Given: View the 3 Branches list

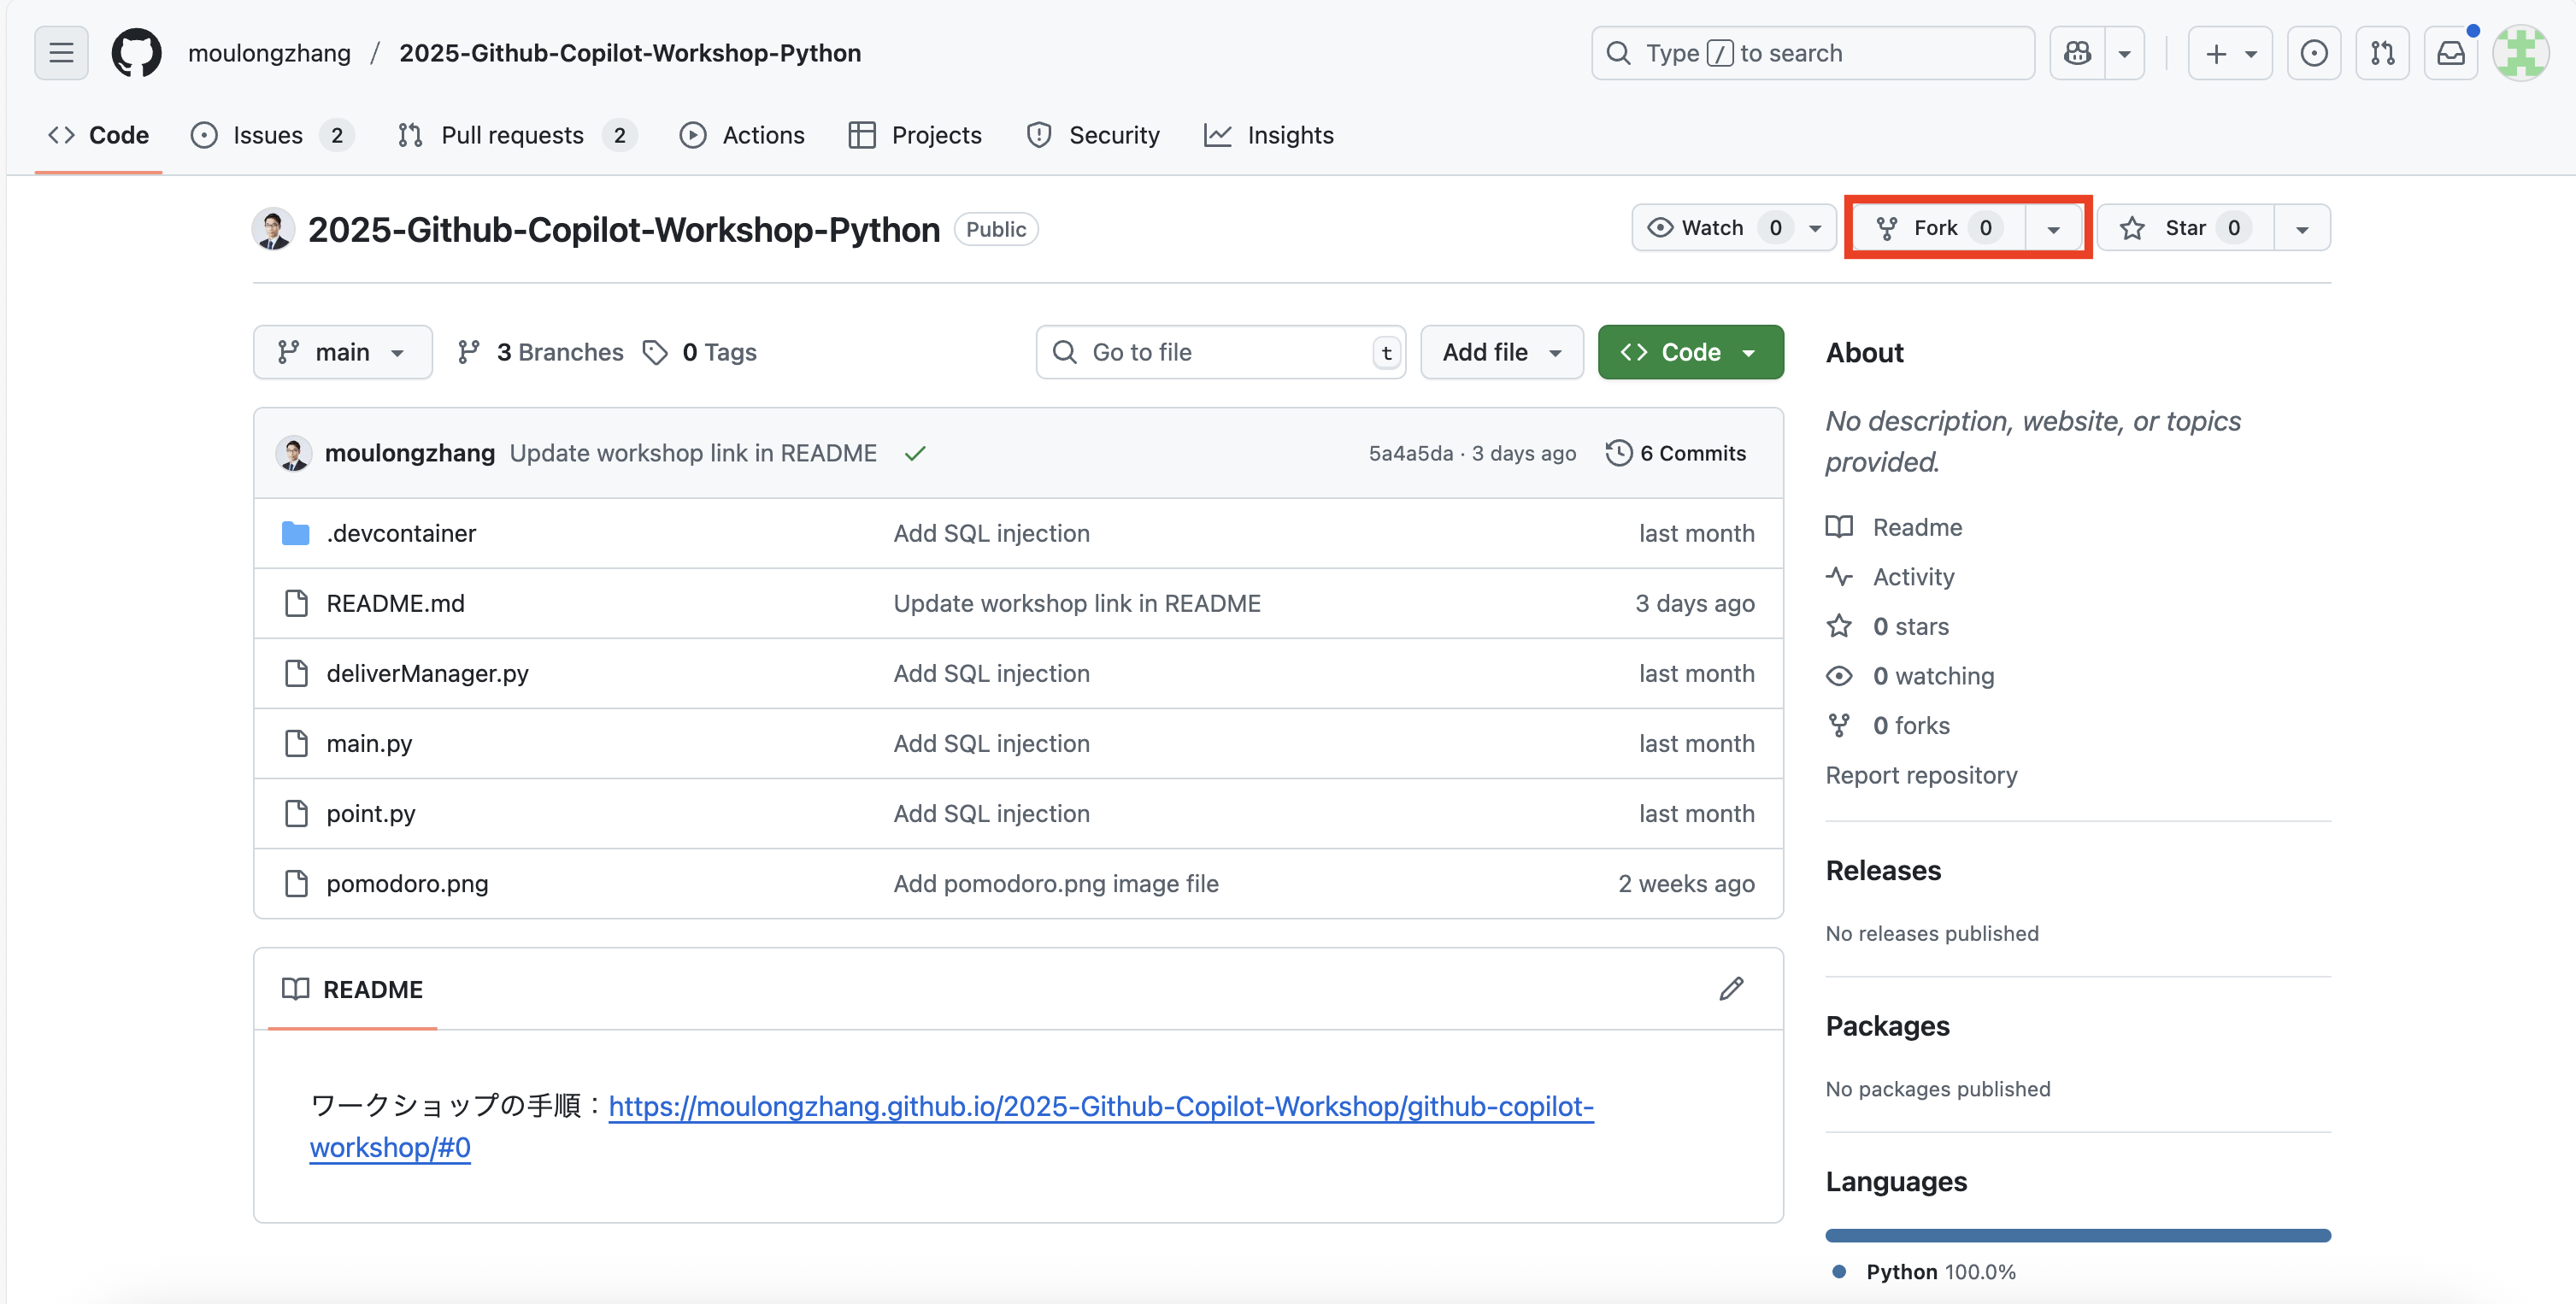Looking at the screenshot, I should click(x=540, y=352).
